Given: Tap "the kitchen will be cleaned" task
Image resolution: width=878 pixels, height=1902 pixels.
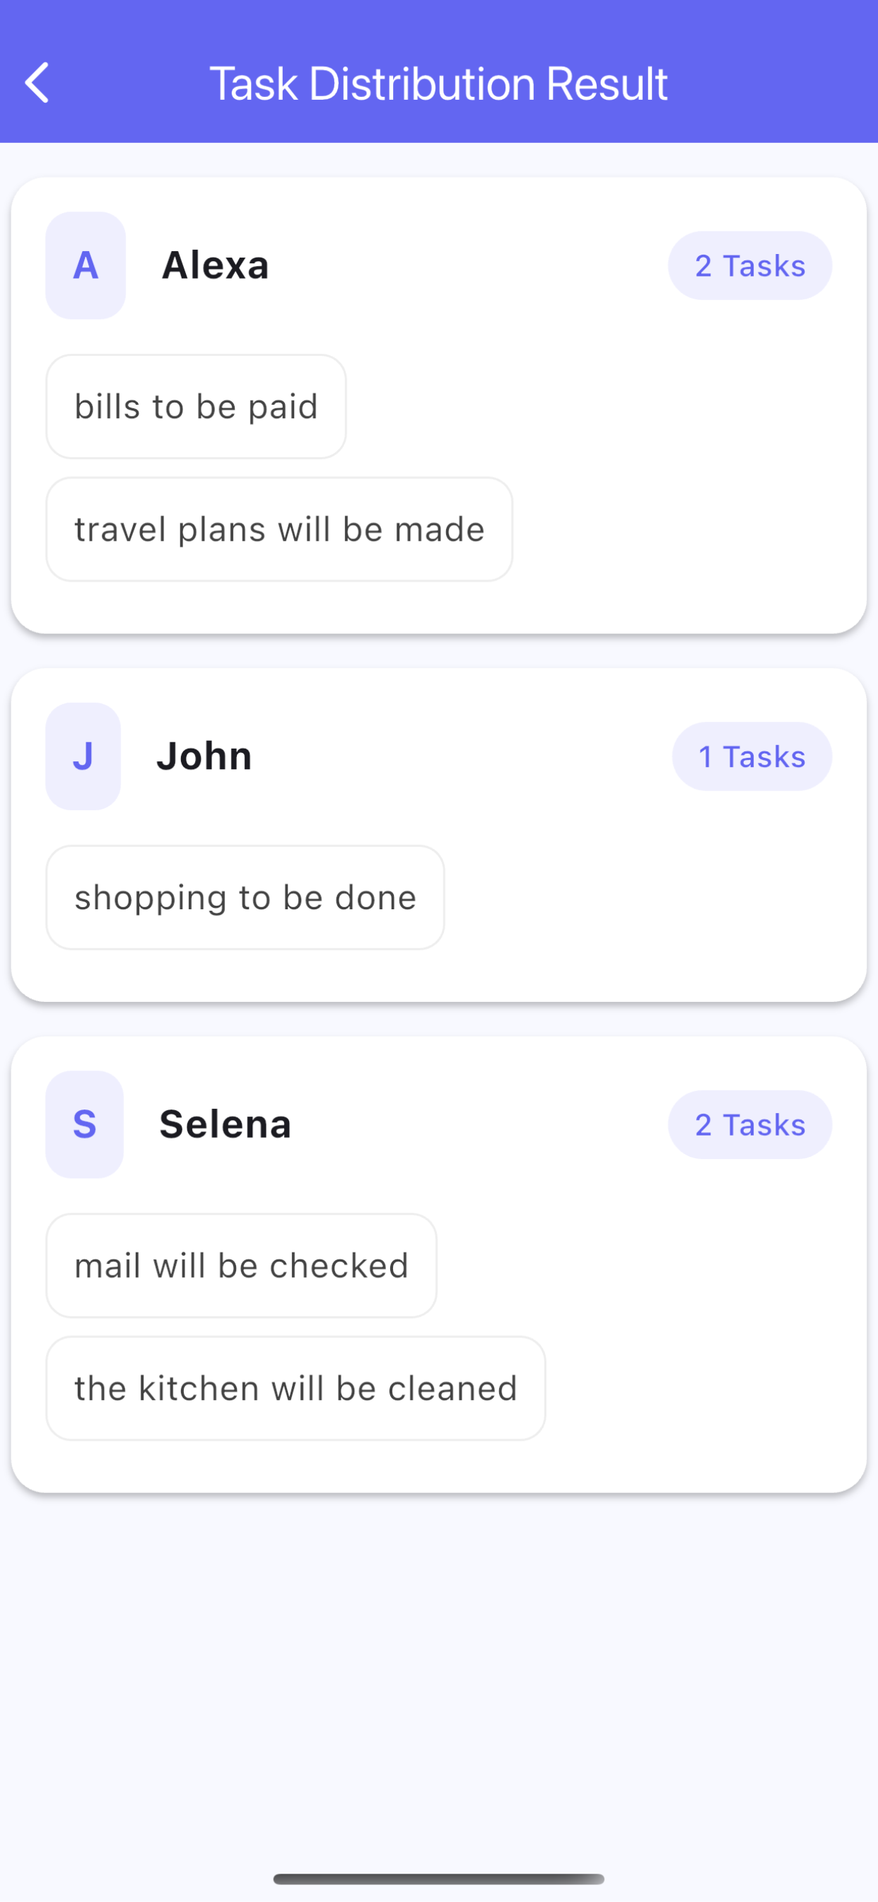Looking at the screenshot, I should [x=296, y=1388].
